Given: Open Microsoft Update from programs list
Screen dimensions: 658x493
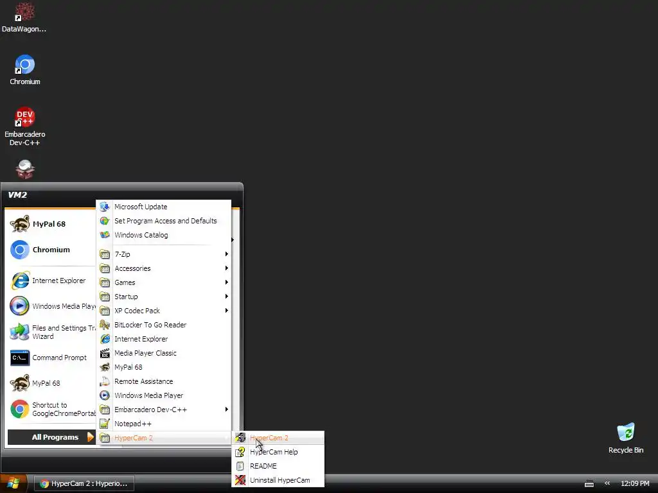Looking at the screenshot, I should (164, 207).
